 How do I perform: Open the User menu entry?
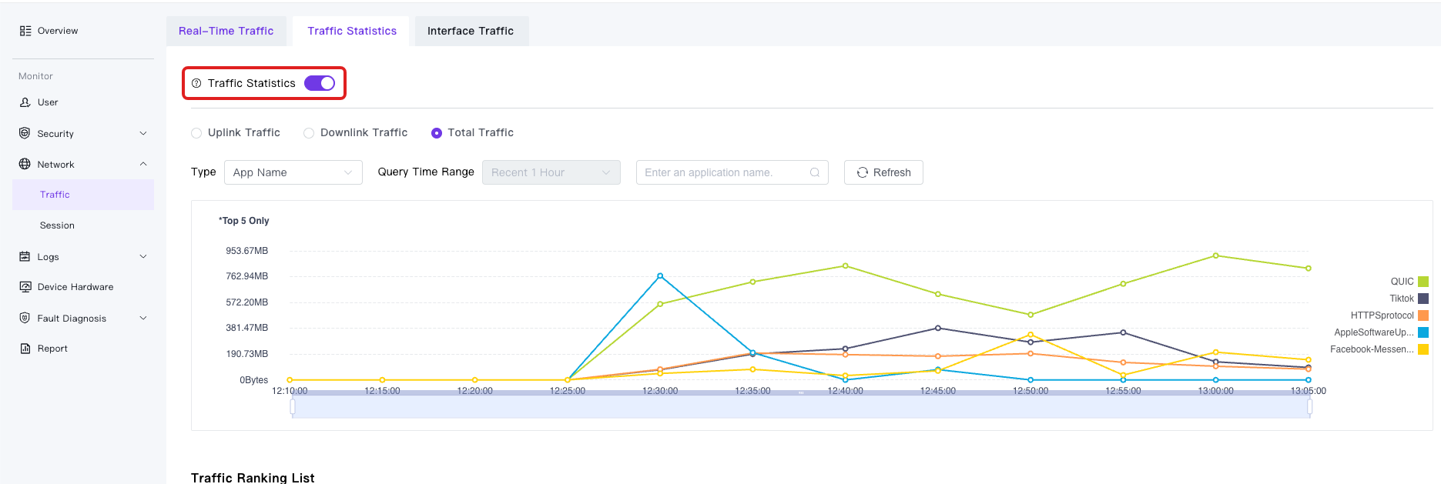tap(83, 102)
